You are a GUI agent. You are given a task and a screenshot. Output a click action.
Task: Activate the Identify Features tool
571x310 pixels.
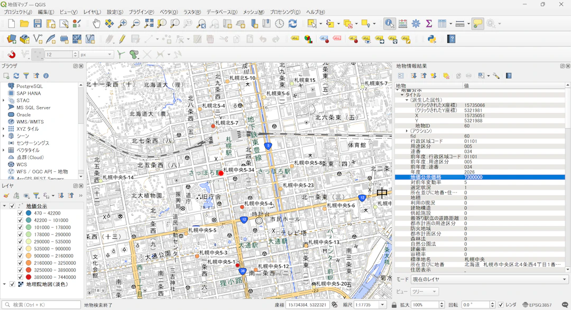(390, 24)
